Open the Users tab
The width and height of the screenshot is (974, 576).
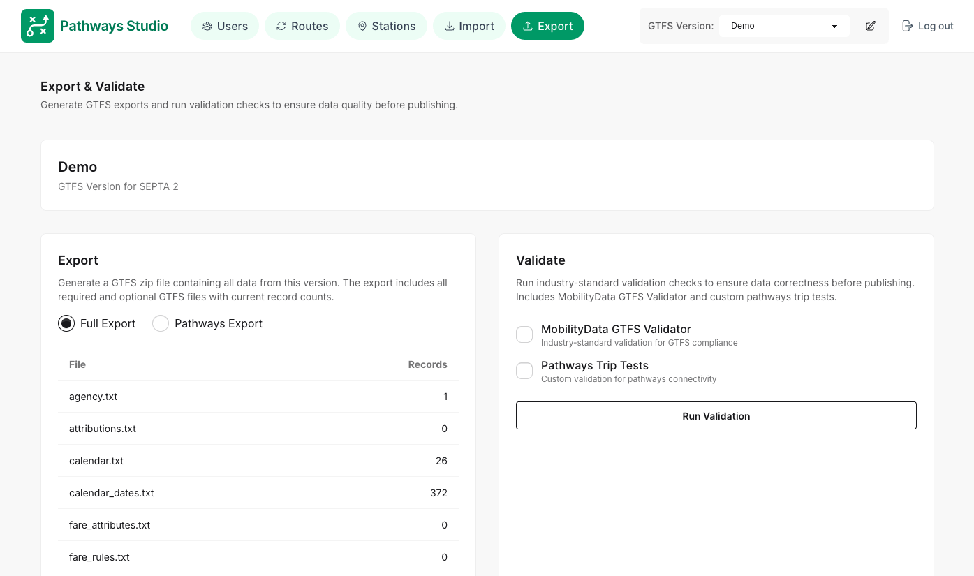click(x=225, y=26)
